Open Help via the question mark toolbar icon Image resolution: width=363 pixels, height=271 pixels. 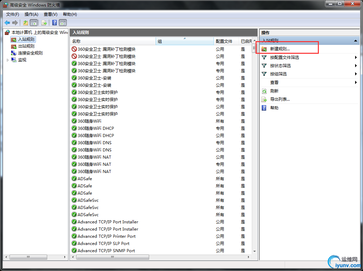click(55, 23)
